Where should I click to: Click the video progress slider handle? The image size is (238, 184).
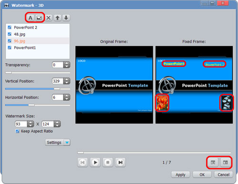[80, 153]
